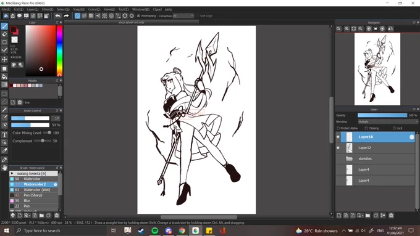The height and width of the screenshot is (236, 420).
Task: Open the File menu
Action: tap(6, 9)
